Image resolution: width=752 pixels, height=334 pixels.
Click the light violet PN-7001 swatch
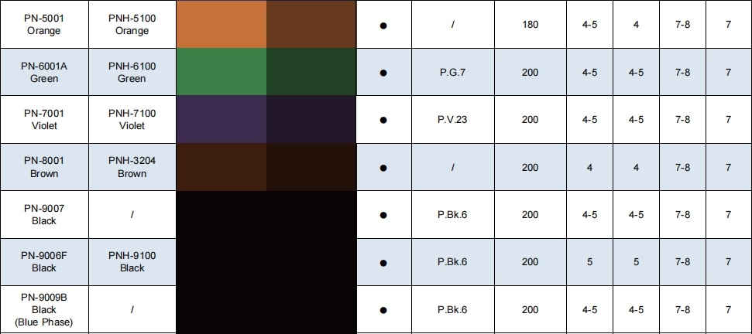click(221, 119)
